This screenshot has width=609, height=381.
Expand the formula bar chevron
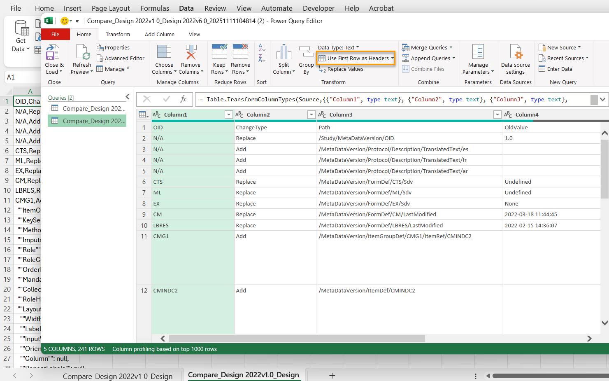point(602,99)
